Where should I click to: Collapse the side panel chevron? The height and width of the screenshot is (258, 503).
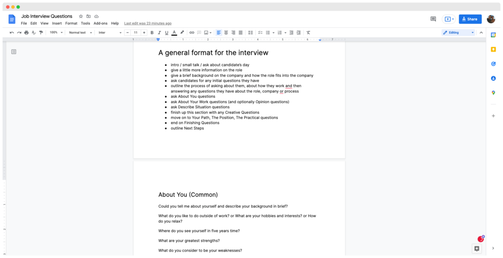point(493,248)
